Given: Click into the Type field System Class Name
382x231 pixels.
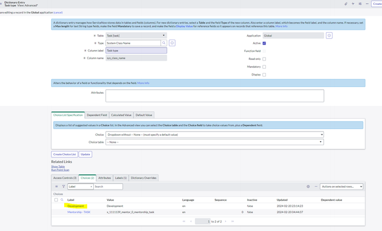Looking at the screenshot, I should pyautogui.click(x=133, y=43).
